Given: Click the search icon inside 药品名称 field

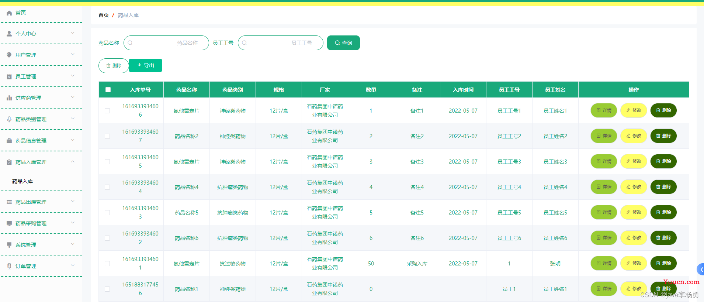Looking at the screenshot, I should [130, 43].
